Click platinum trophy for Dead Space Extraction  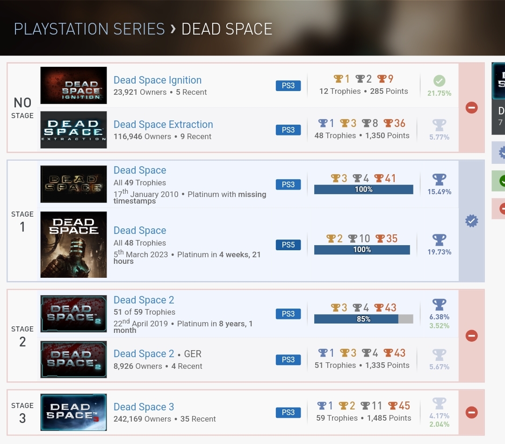coord(439,125)
